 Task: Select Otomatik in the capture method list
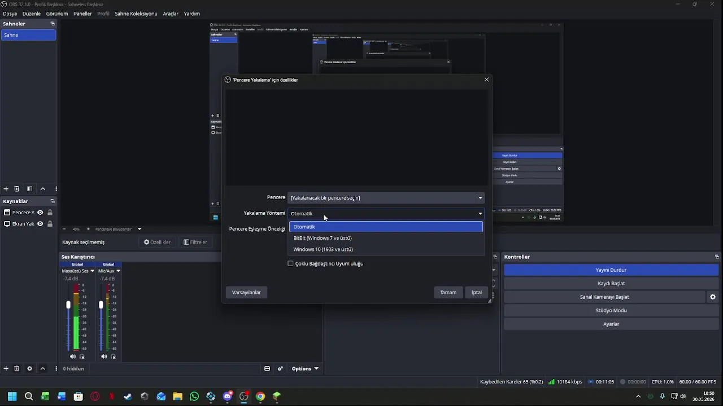pos(386,227)
